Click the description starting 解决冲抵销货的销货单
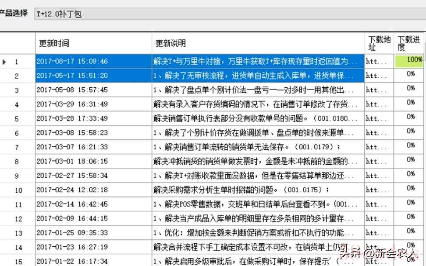 (x=258, y=162)
